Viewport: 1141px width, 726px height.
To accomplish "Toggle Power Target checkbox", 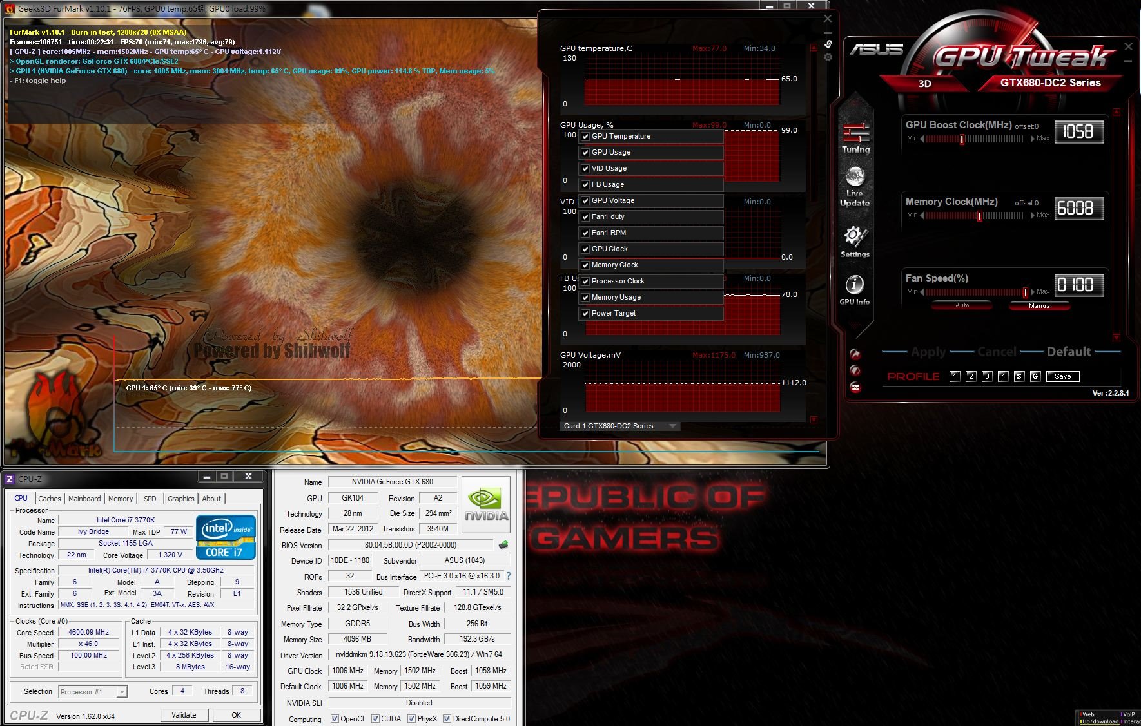I will (x=585, y=314).
